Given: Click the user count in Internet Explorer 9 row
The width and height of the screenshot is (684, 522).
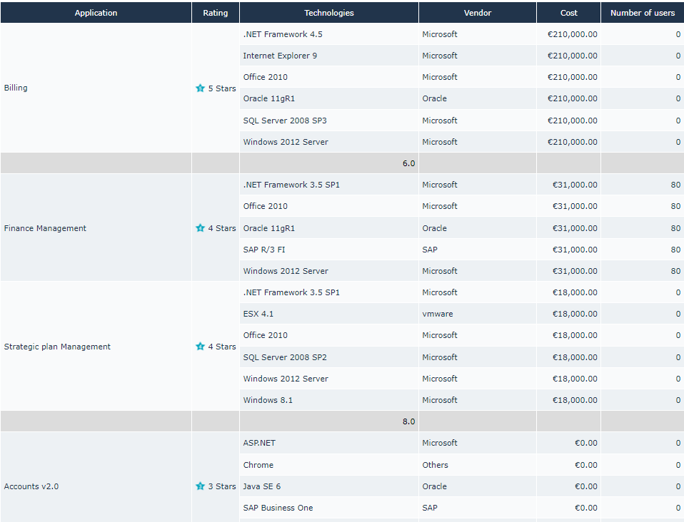Looking at the screenshot, I should (678, 56).
